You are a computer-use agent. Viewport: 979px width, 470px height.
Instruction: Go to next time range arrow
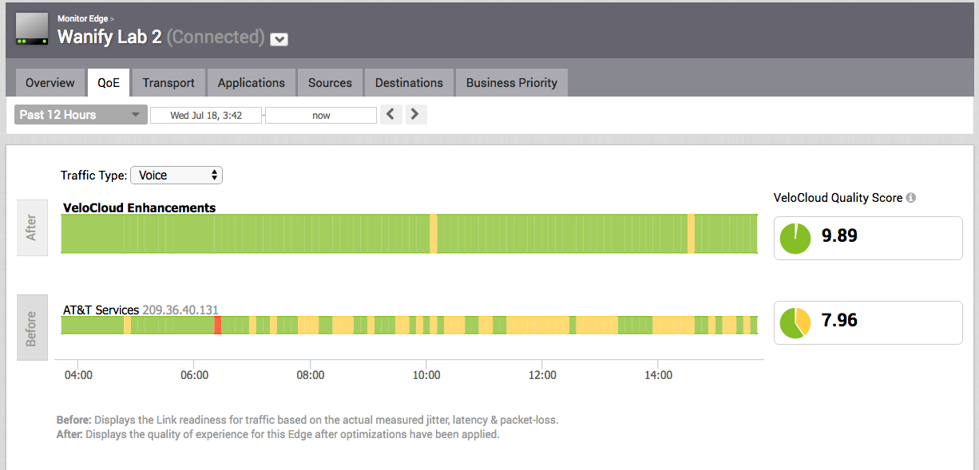point(414,115)
